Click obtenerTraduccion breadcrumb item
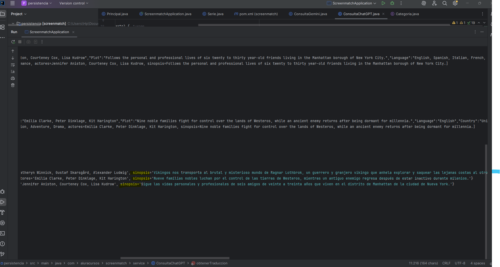 (x=209, y=263)
